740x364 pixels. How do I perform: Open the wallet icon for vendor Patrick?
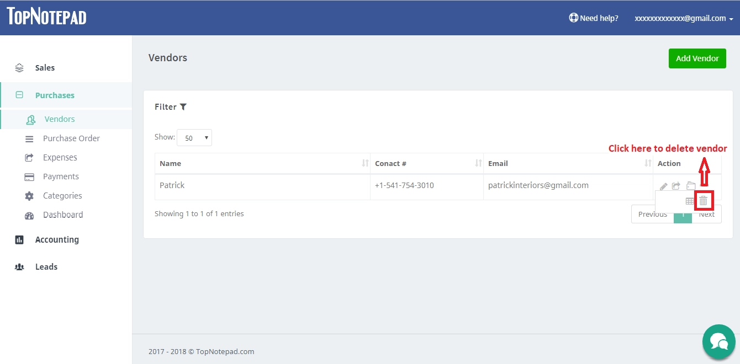pos(691,186)
